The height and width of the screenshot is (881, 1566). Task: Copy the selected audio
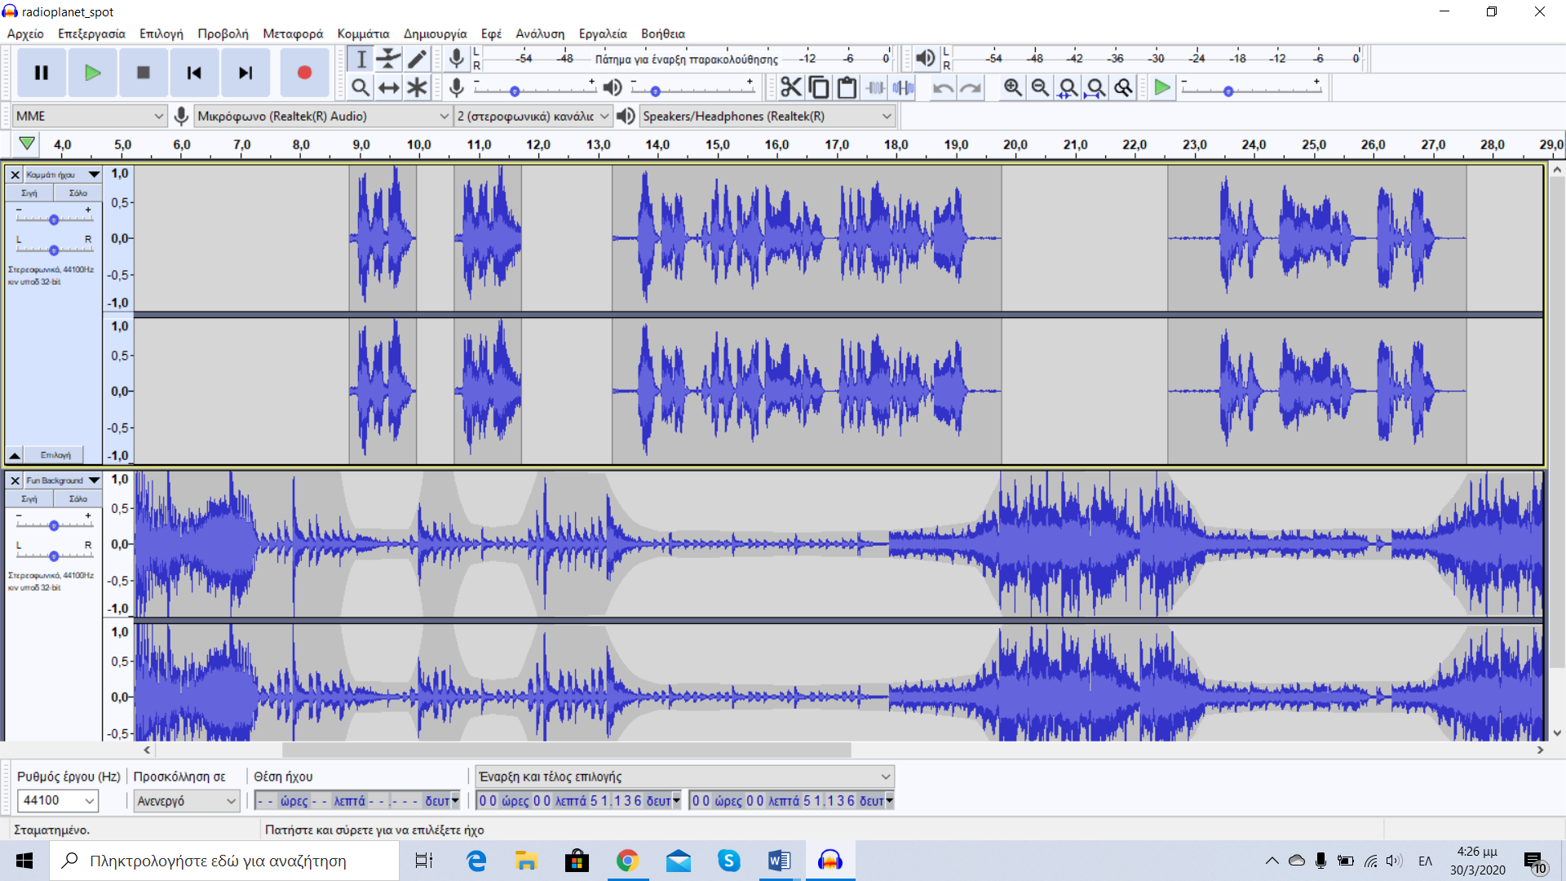pyautogui.click(x=819, y=87)
